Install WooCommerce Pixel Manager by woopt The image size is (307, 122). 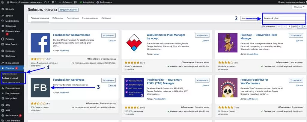[x=202, y=35]
